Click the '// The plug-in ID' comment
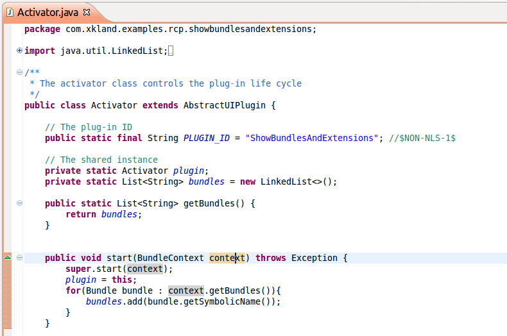This screenshot has width=507, height=336. click(89, 127)
